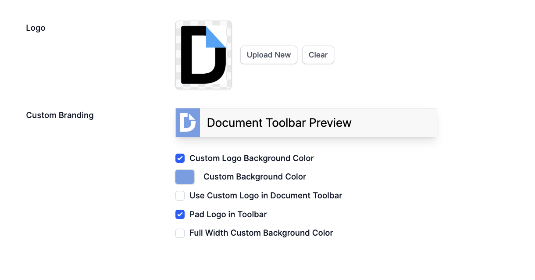Clear the current logo
This screenshot has height=280, width=535.
[x=318, y=55]
